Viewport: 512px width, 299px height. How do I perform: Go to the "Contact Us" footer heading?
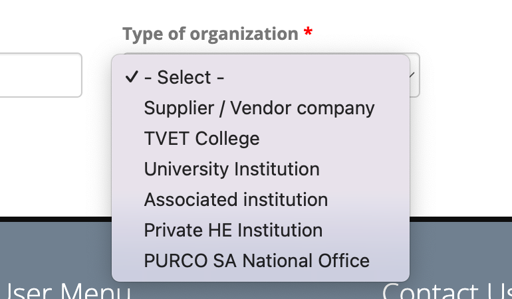pyautogui.click(x=446, y=291)
